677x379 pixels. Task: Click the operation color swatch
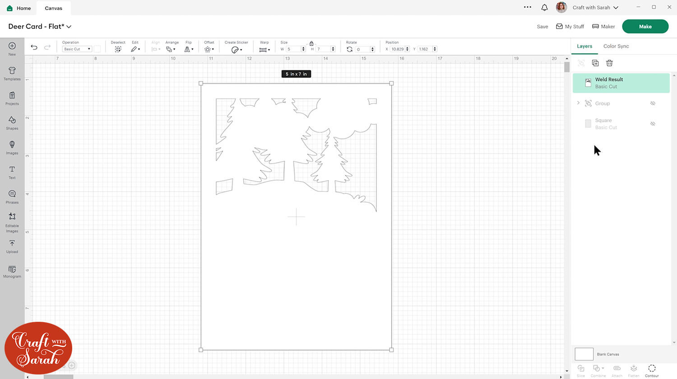point(97,49)
